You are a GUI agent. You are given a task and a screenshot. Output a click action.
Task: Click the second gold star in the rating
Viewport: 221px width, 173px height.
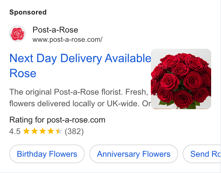coord(35,131)
